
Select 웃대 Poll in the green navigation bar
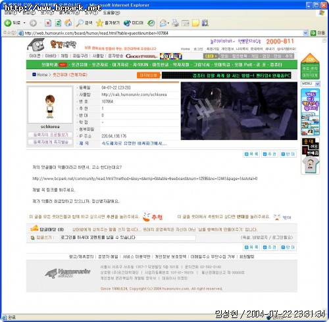[243, 64]
